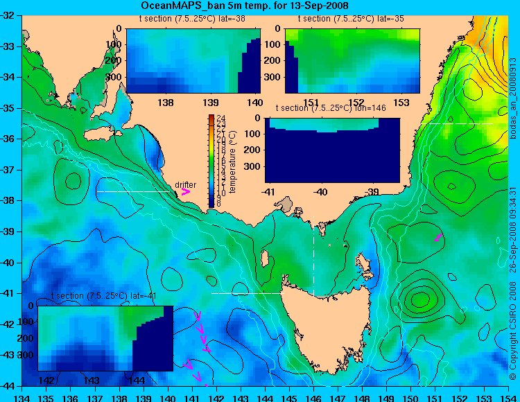520x402 pixels.
Task: Click the 200 depth tick of lon=146 inset
Action: point(252,150)
